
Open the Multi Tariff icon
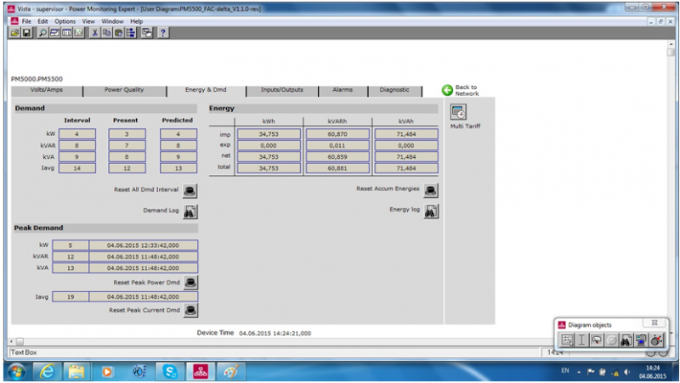click(x=458, y=112)
